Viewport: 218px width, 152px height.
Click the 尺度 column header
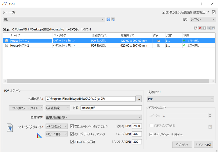(174, 36)
